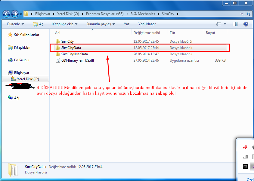Sort by Değiştirme tarihi column header
This screenshot has width=254, height=181.
click(x=147, y=33)
